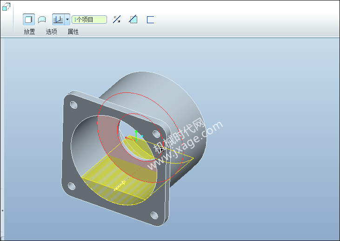
Task: Click the extrude-to-selected depth option icon
Action: tap(58, 20)
